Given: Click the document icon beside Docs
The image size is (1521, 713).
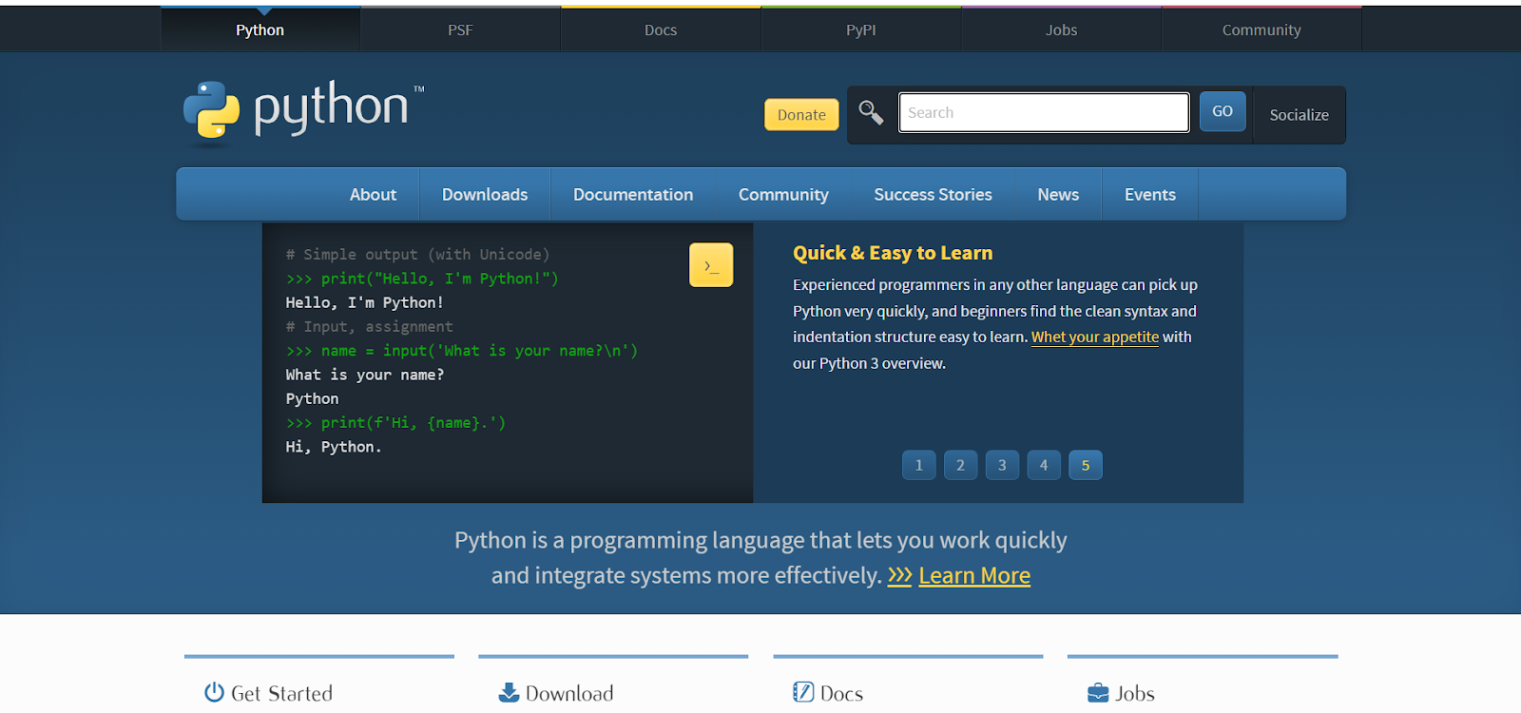Looking at the screenshot, I should [803, 692].
